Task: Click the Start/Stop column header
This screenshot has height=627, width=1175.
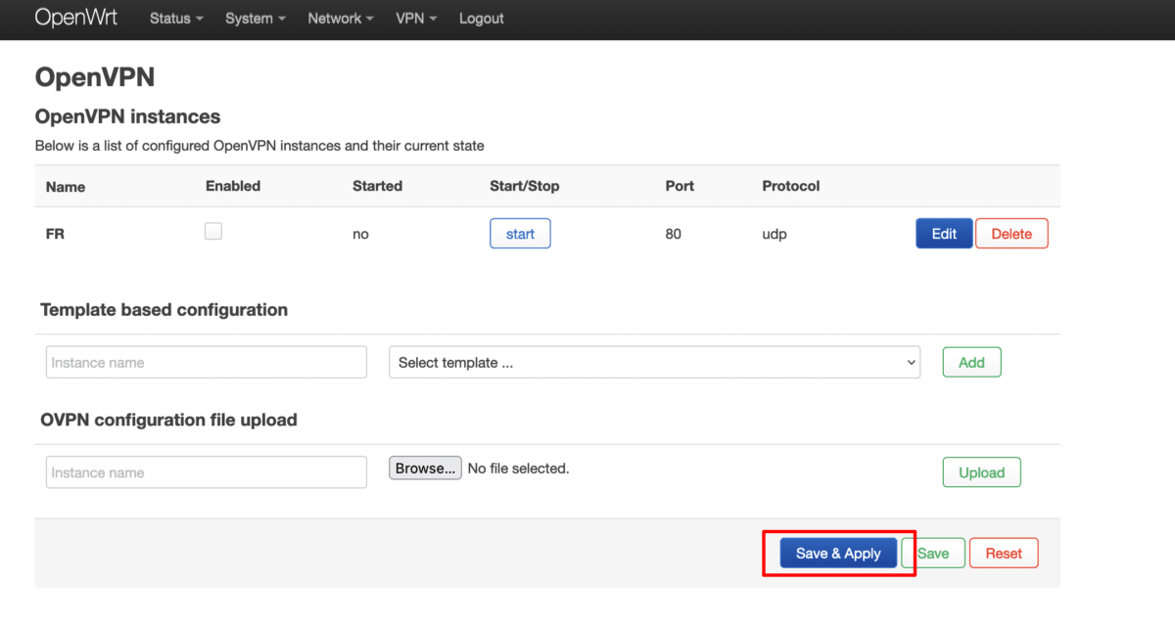Action: (x=525, y=186)
